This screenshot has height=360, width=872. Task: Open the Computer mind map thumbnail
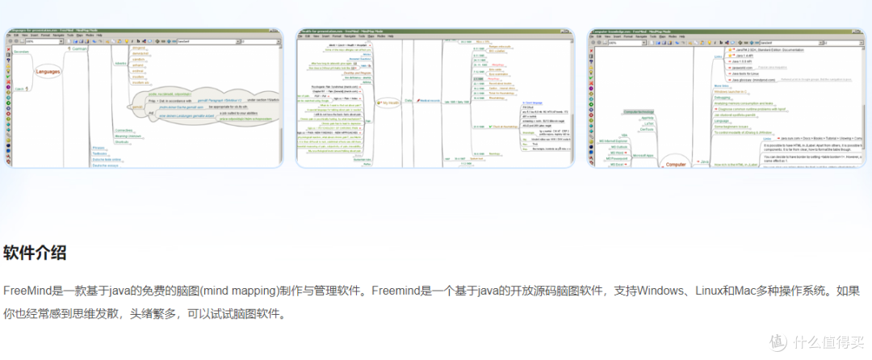tap(727, 97)
